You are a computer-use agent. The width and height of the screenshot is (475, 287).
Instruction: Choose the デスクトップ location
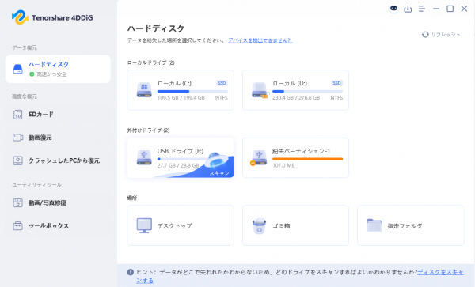tap(180, 225)
